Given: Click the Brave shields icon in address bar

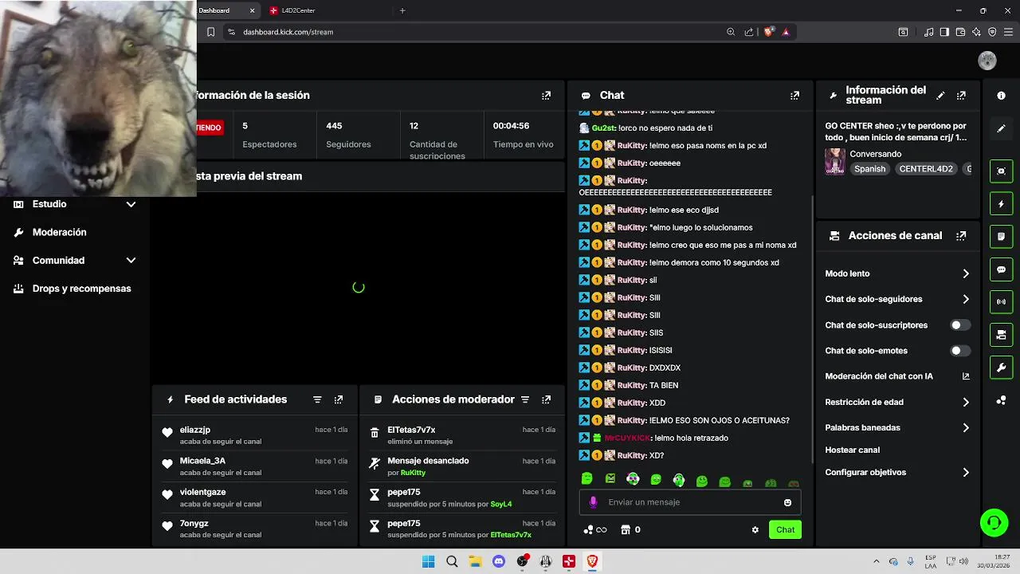Looking at the screenshot, I should pos(768,32).
